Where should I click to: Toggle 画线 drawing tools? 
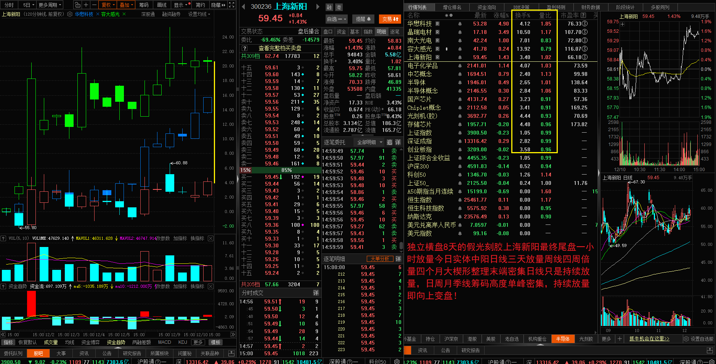pyautogui.click(x=162, y=5)
